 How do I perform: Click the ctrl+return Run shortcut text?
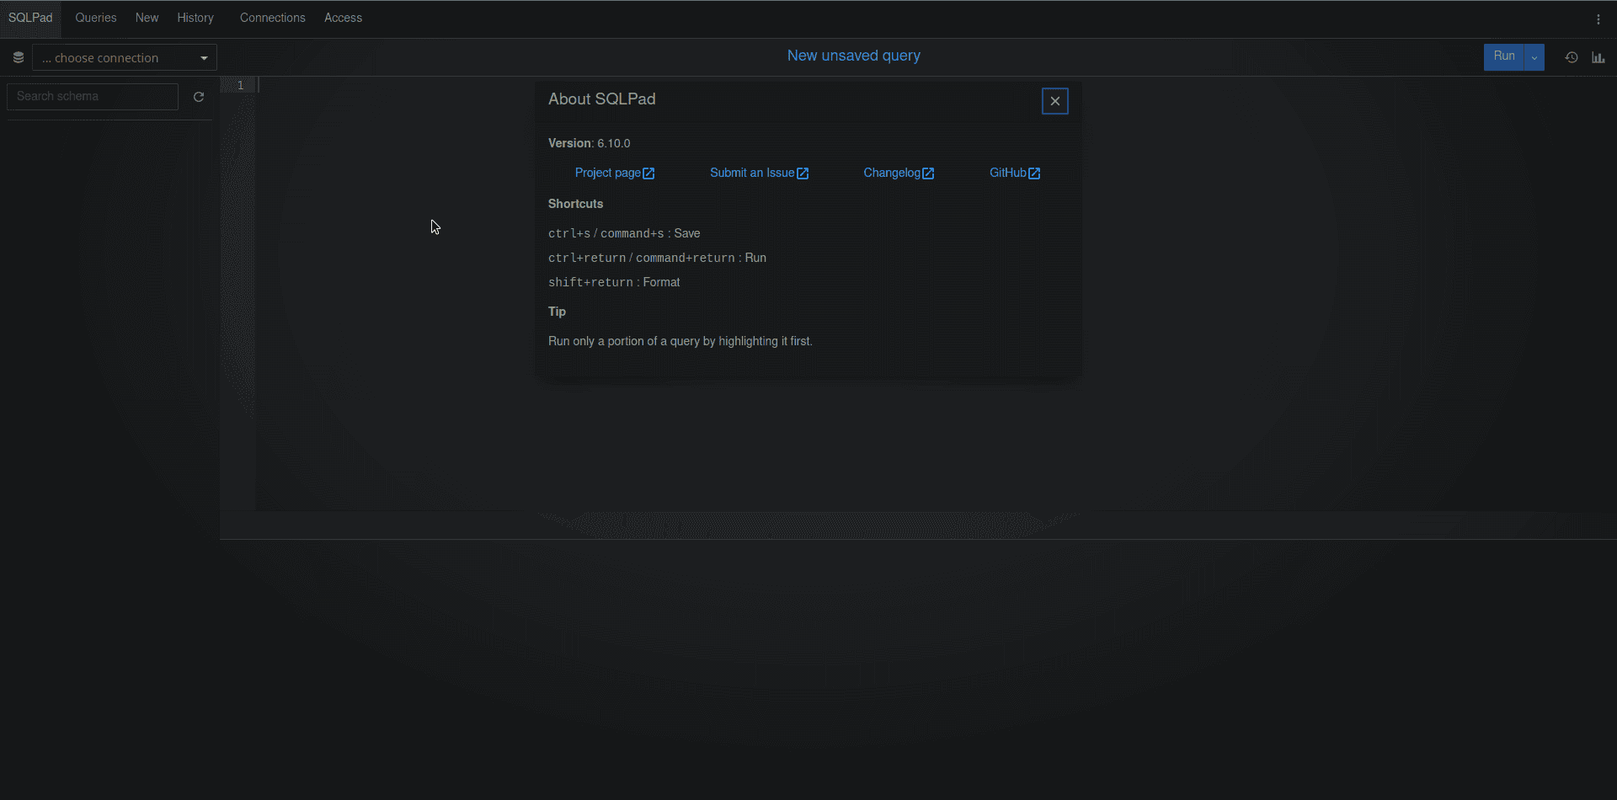tap(657, 258)
